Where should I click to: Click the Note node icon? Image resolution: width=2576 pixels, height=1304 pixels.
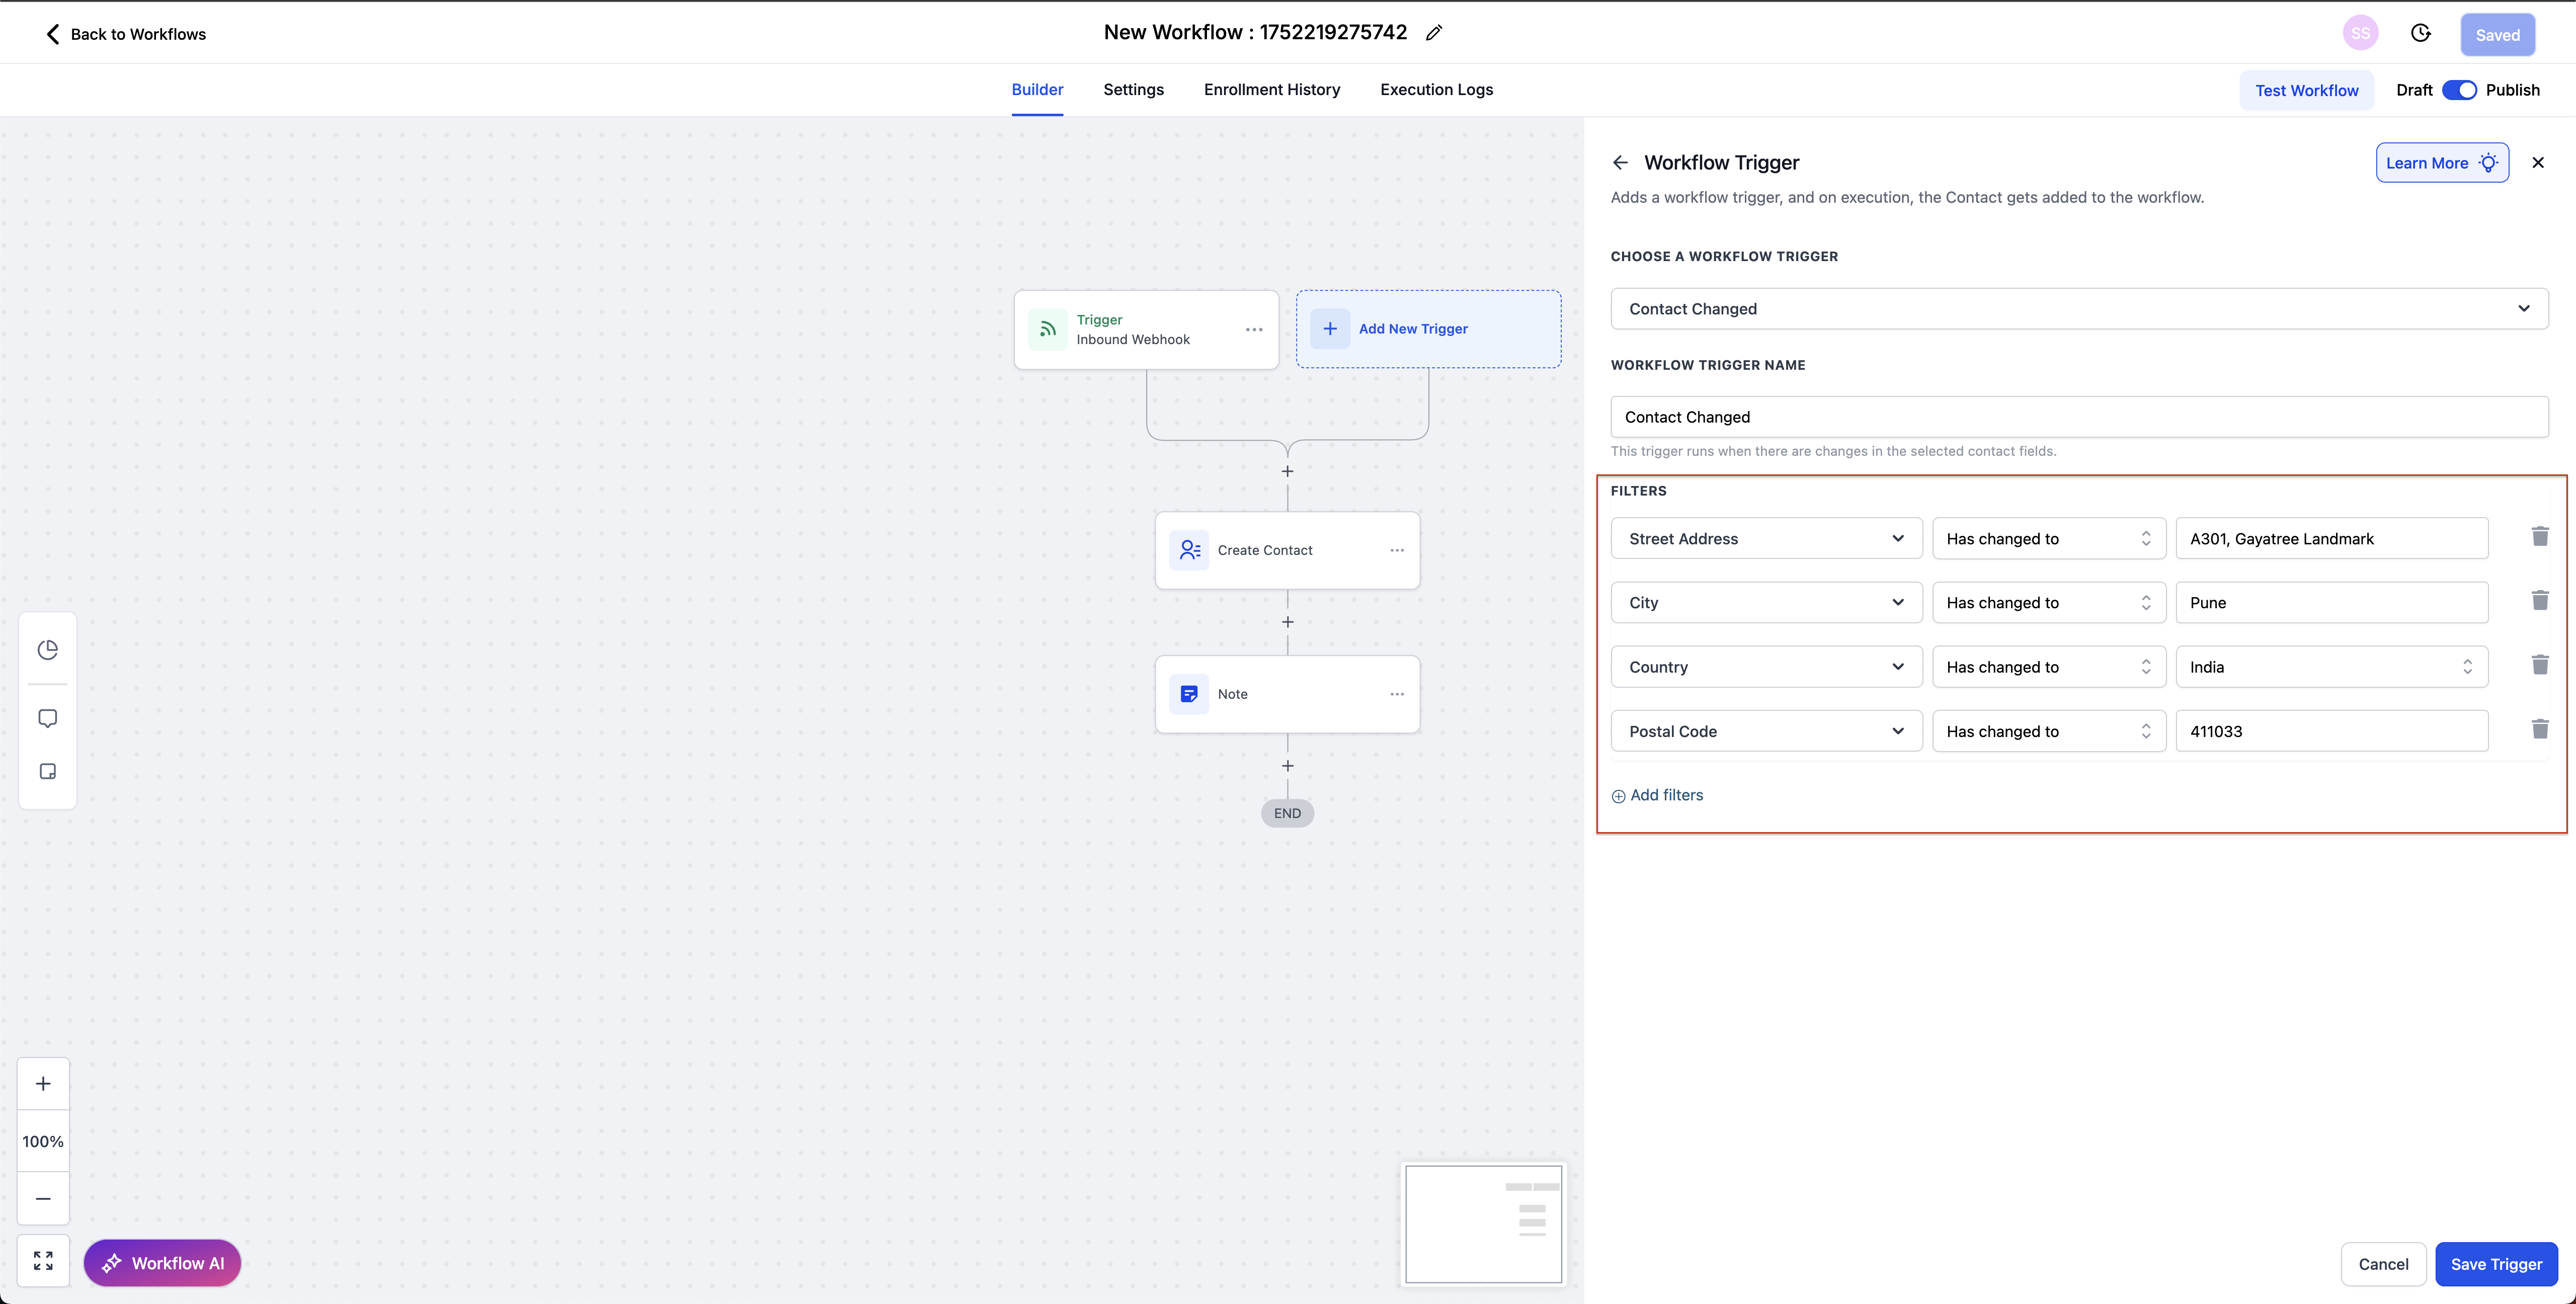coord(1189,694)
